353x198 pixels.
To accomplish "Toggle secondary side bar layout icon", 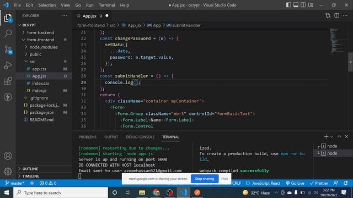I will coord(303,5).
